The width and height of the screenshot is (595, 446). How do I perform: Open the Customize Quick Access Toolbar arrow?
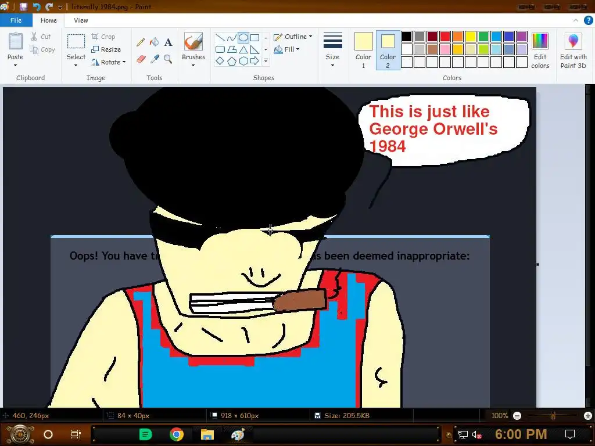coord(60,7)
